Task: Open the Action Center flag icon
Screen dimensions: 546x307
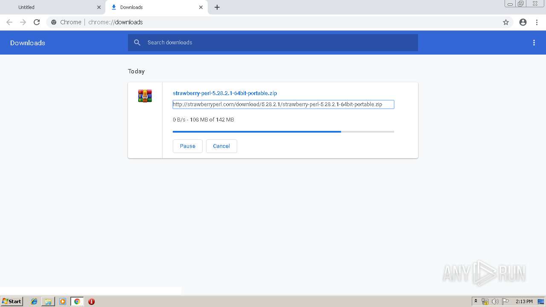Action: [505, 301]
